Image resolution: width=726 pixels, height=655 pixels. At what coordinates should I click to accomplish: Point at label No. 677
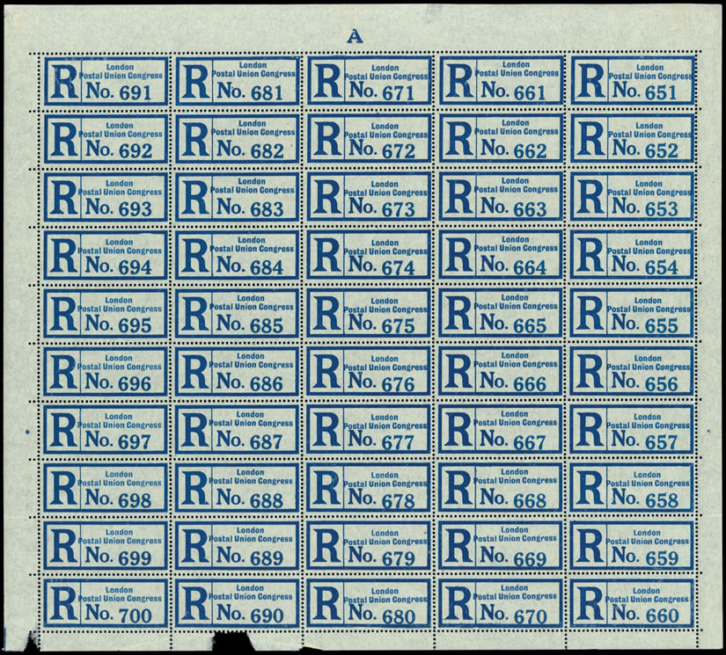click(x=369, y=430)
